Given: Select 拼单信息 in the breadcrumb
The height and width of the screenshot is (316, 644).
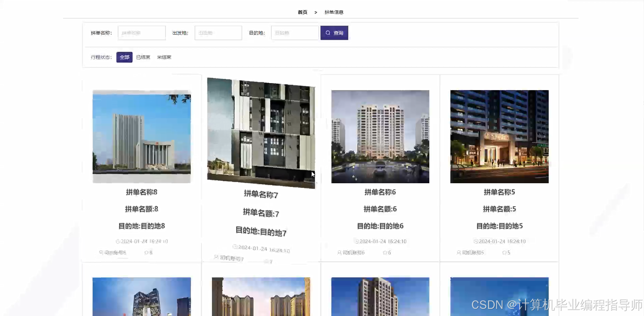Looking at the screenshot, I should coord(333,12).
